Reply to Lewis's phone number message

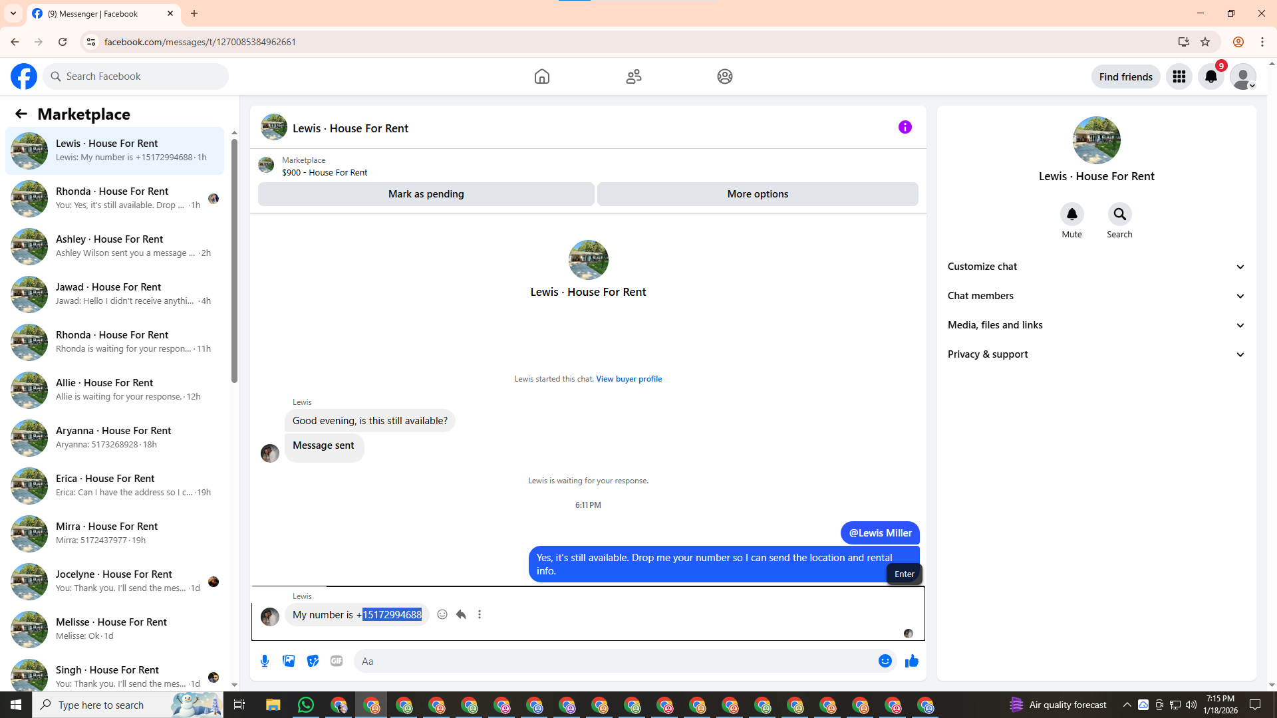[x=461, y=614]
